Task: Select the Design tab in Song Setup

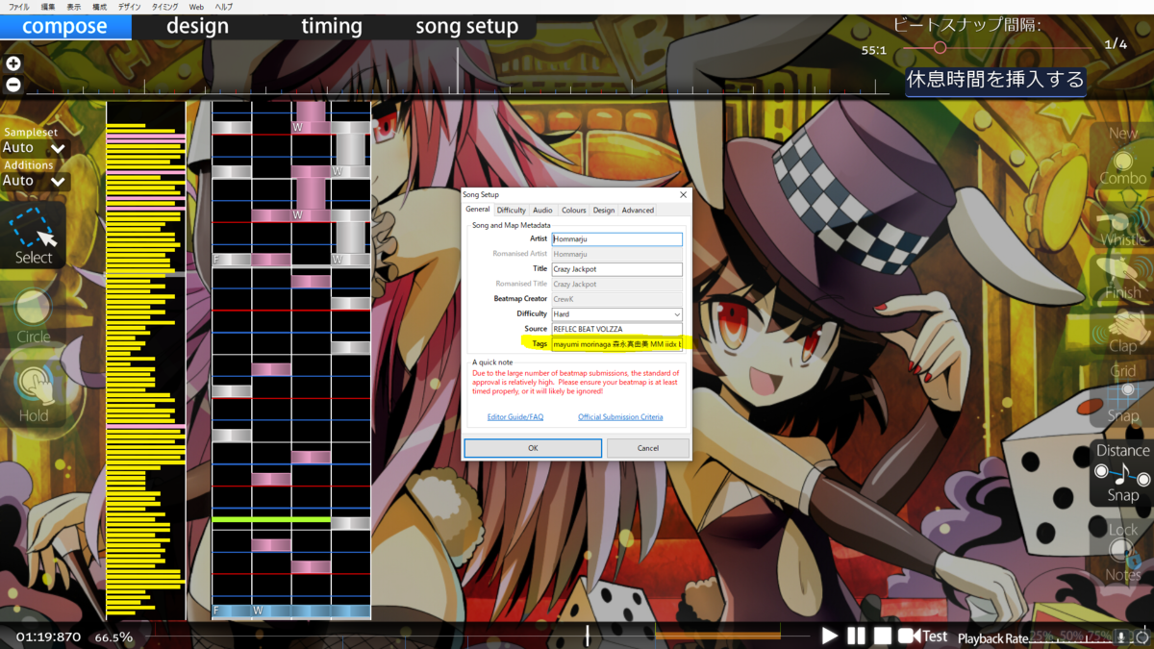Action: [x=604, y=210]
